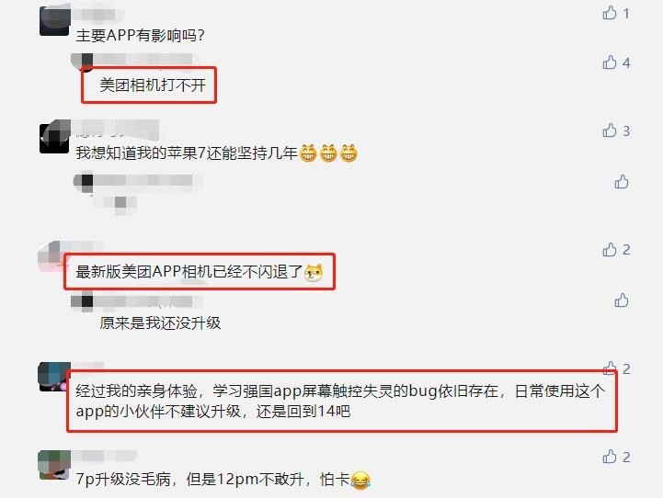The width and height of the screenshot is (663, 498).
Task: Open avatar of the 学习强国 commenter
Action: [53, 377]
